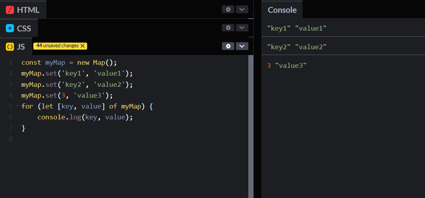Select the HTML editor tab
This screenshot has height=198, width=425.
(28, 10)
